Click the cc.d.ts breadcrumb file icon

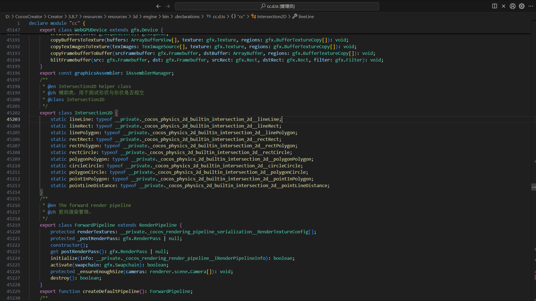(209, 16)
